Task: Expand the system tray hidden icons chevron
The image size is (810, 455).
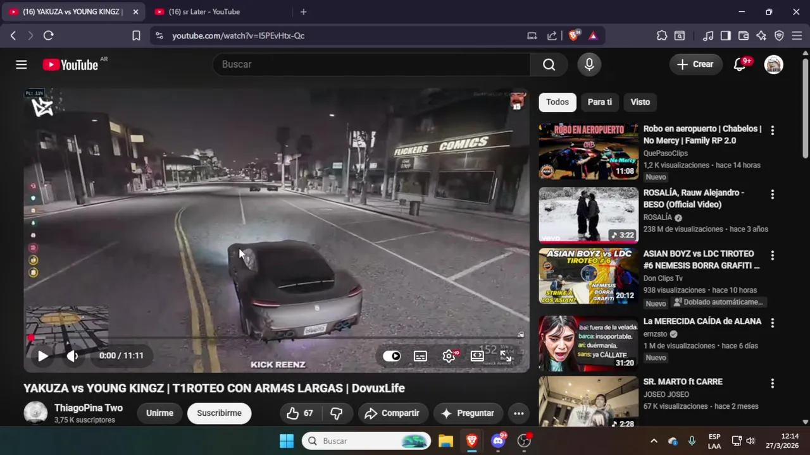Action: click(x=654, y=440)
